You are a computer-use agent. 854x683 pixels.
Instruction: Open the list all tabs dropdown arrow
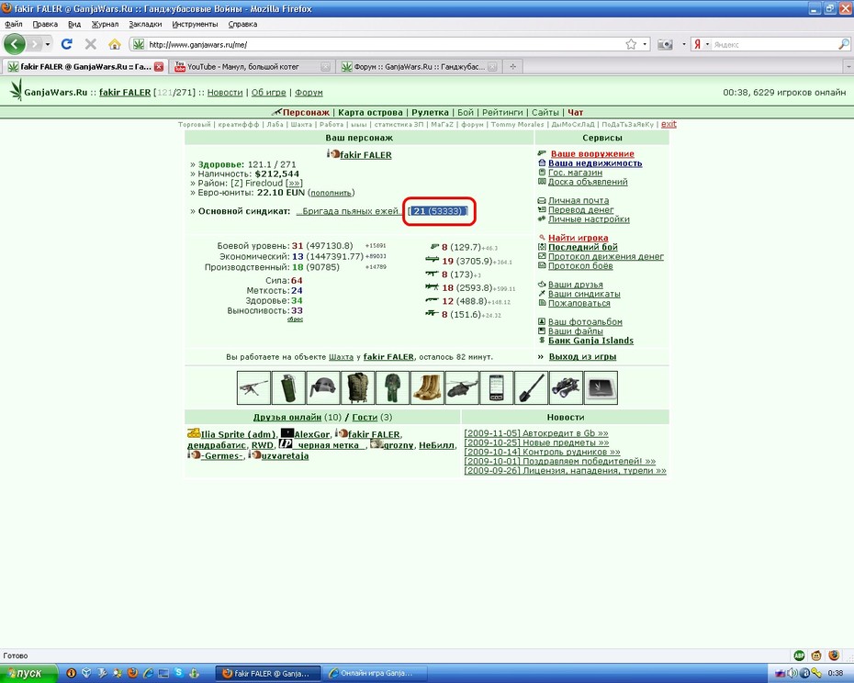click(x=848, y=66)
